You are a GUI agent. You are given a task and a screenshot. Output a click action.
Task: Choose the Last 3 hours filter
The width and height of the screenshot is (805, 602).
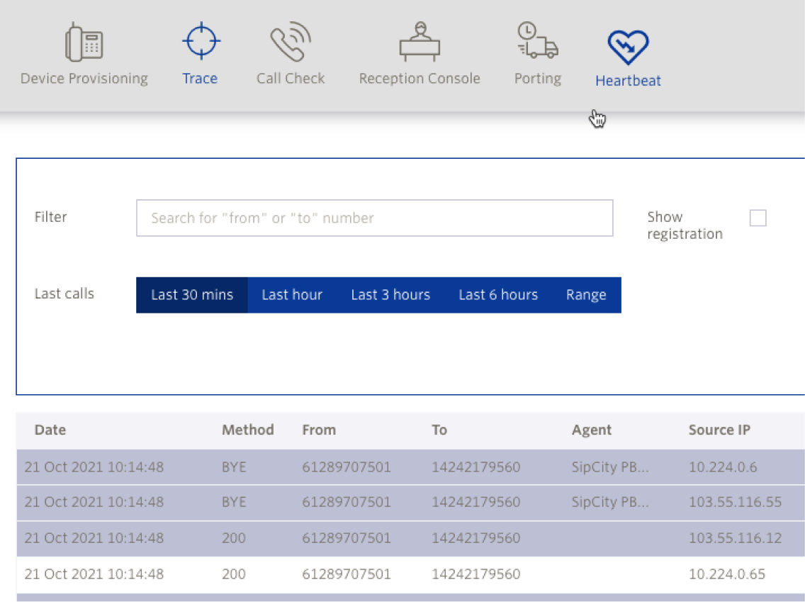(x=390, y=295)
